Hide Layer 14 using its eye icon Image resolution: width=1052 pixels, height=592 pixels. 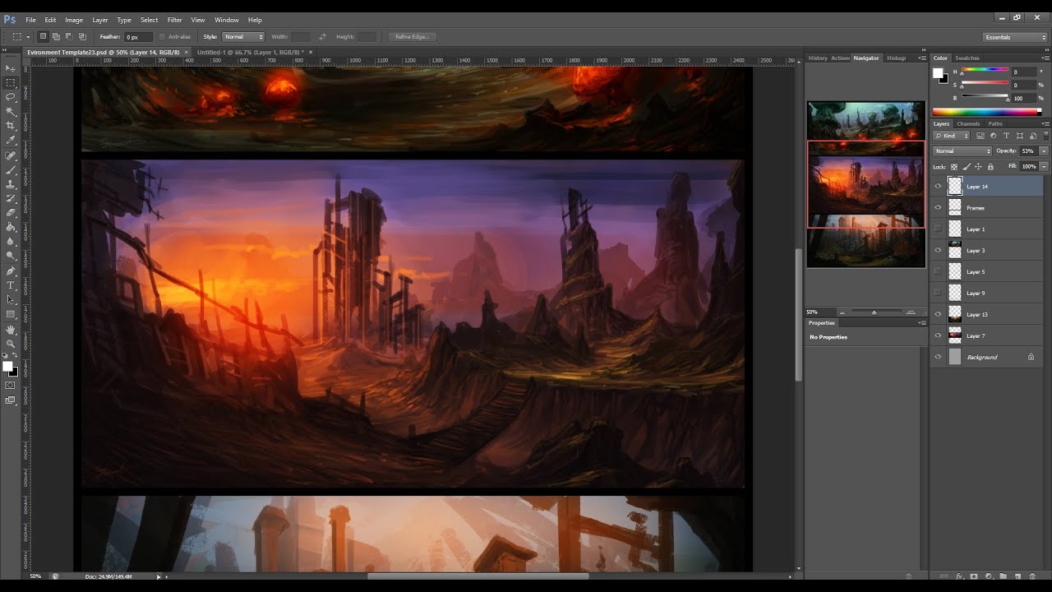point(938,186)
